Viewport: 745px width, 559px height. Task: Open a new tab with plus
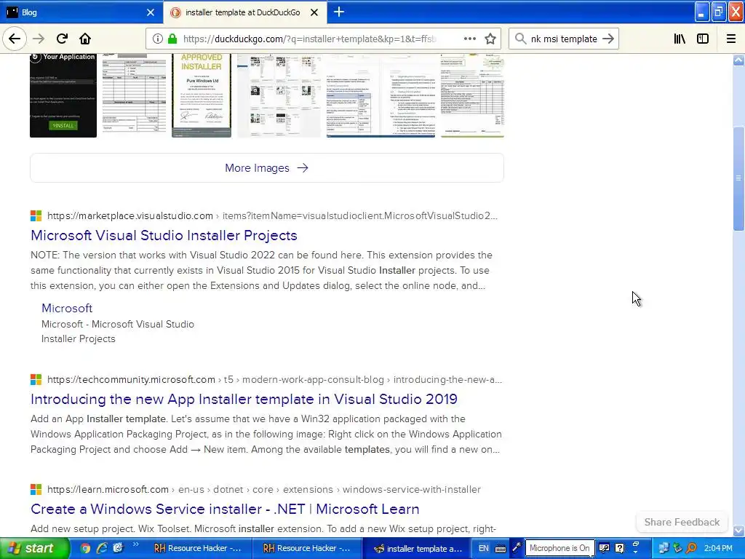tap(339, 12)
